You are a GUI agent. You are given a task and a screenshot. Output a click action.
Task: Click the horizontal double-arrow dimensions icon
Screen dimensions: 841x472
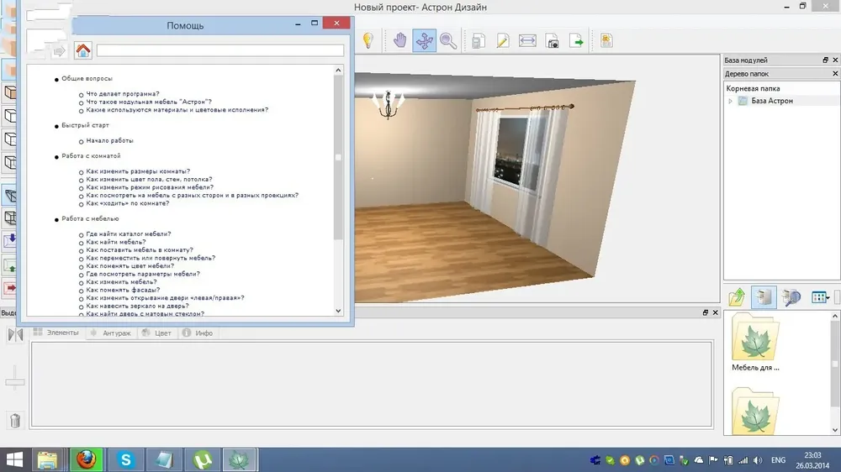527,40
